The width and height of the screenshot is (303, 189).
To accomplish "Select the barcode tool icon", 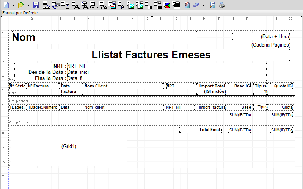I will click(149, 5).
